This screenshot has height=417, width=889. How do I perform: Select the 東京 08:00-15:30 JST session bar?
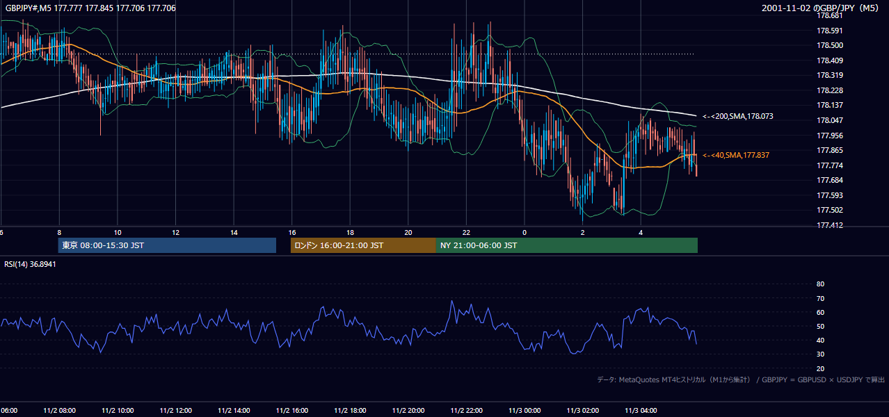click(167, 245)
